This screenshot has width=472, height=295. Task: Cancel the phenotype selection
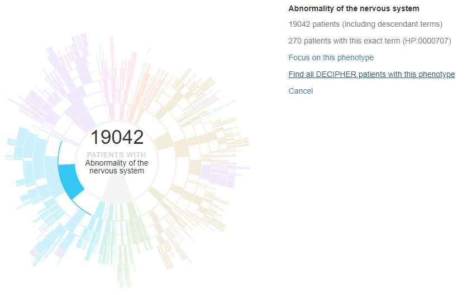pyautogui.click(x=301, y=91)
